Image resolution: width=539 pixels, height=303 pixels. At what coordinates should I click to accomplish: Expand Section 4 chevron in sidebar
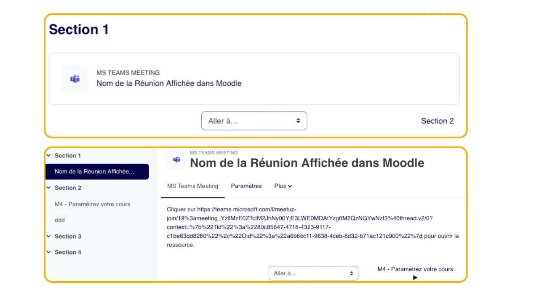pos(49,252)
